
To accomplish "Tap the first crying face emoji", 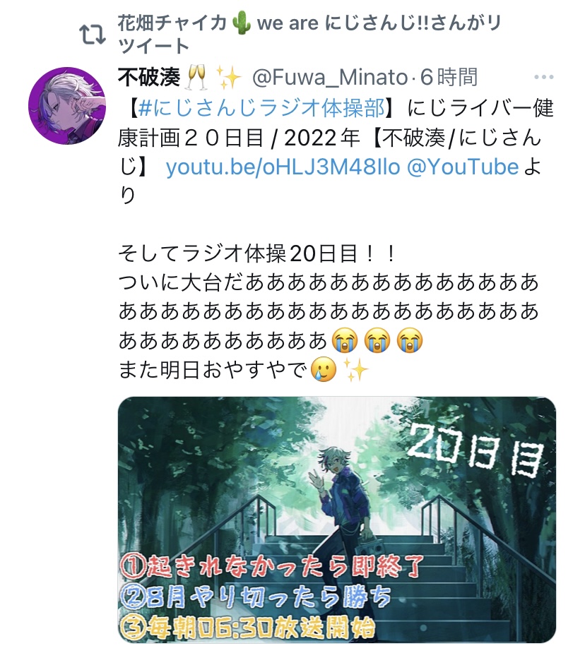I will tap(345, 340).
